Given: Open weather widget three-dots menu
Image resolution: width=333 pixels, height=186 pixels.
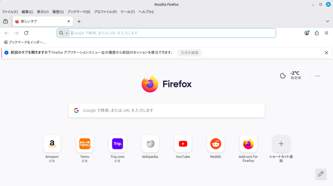Looking at the screenshot, I should pos(317,76).
